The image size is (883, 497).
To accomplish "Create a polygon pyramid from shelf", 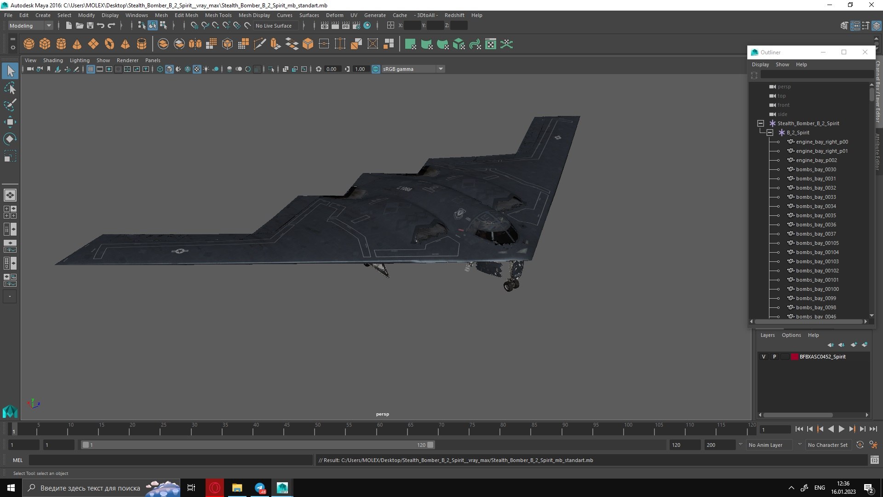I will (x=125, y=44).
